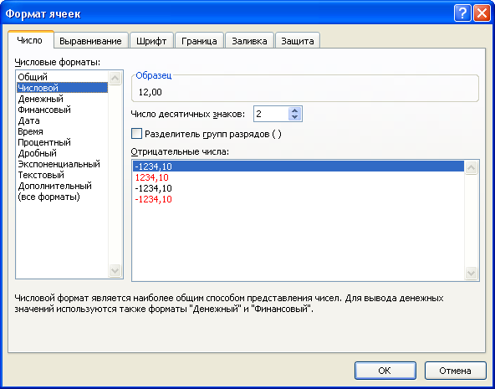Pick the Дробный format
This screenshot has width=495, height=389.
tap(62, 153)
